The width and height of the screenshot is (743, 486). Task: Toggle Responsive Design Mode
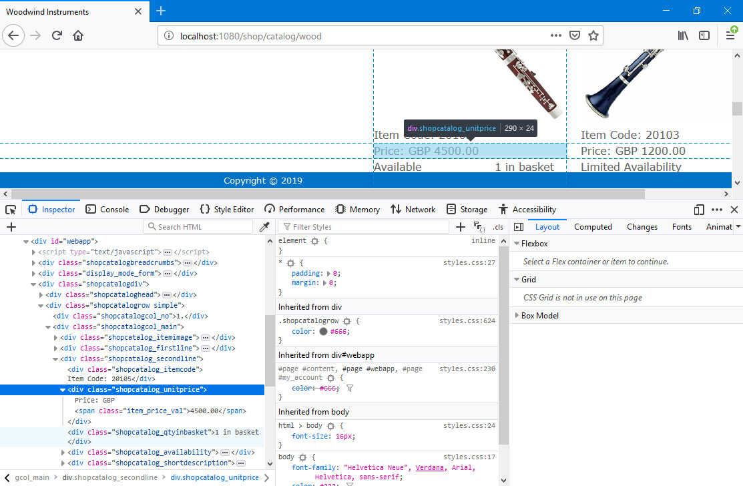[x=699, y=210]
